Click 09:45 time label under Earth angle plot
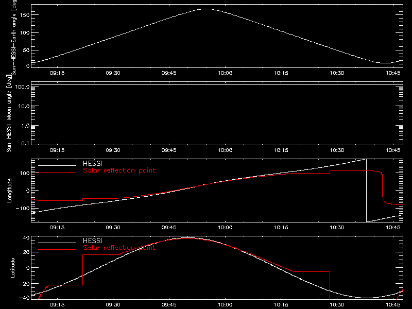The height and width of the screenshot is (309, 412). click(x=169, y=73)
